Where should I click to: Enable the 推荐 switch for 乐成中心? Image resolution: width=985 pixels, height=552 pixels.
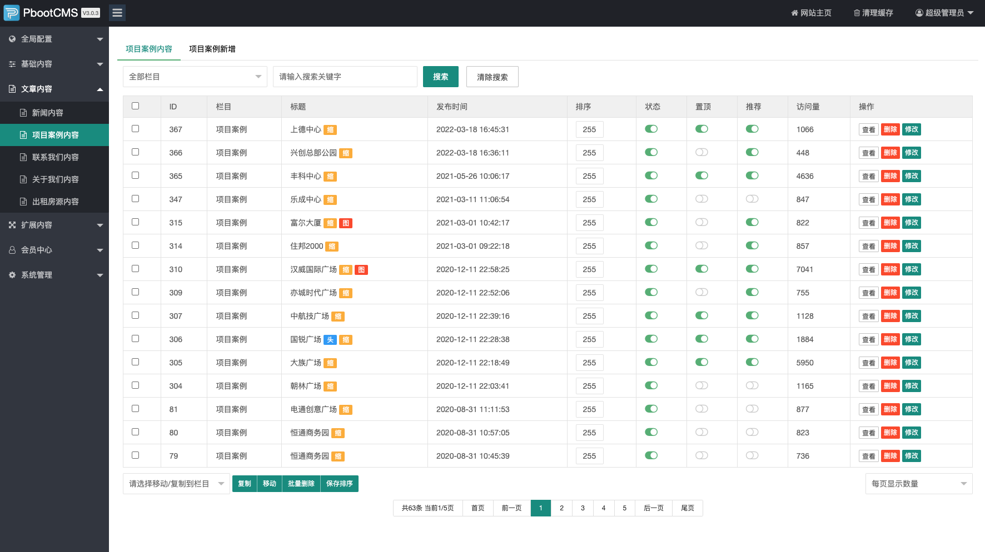point(752,199)
